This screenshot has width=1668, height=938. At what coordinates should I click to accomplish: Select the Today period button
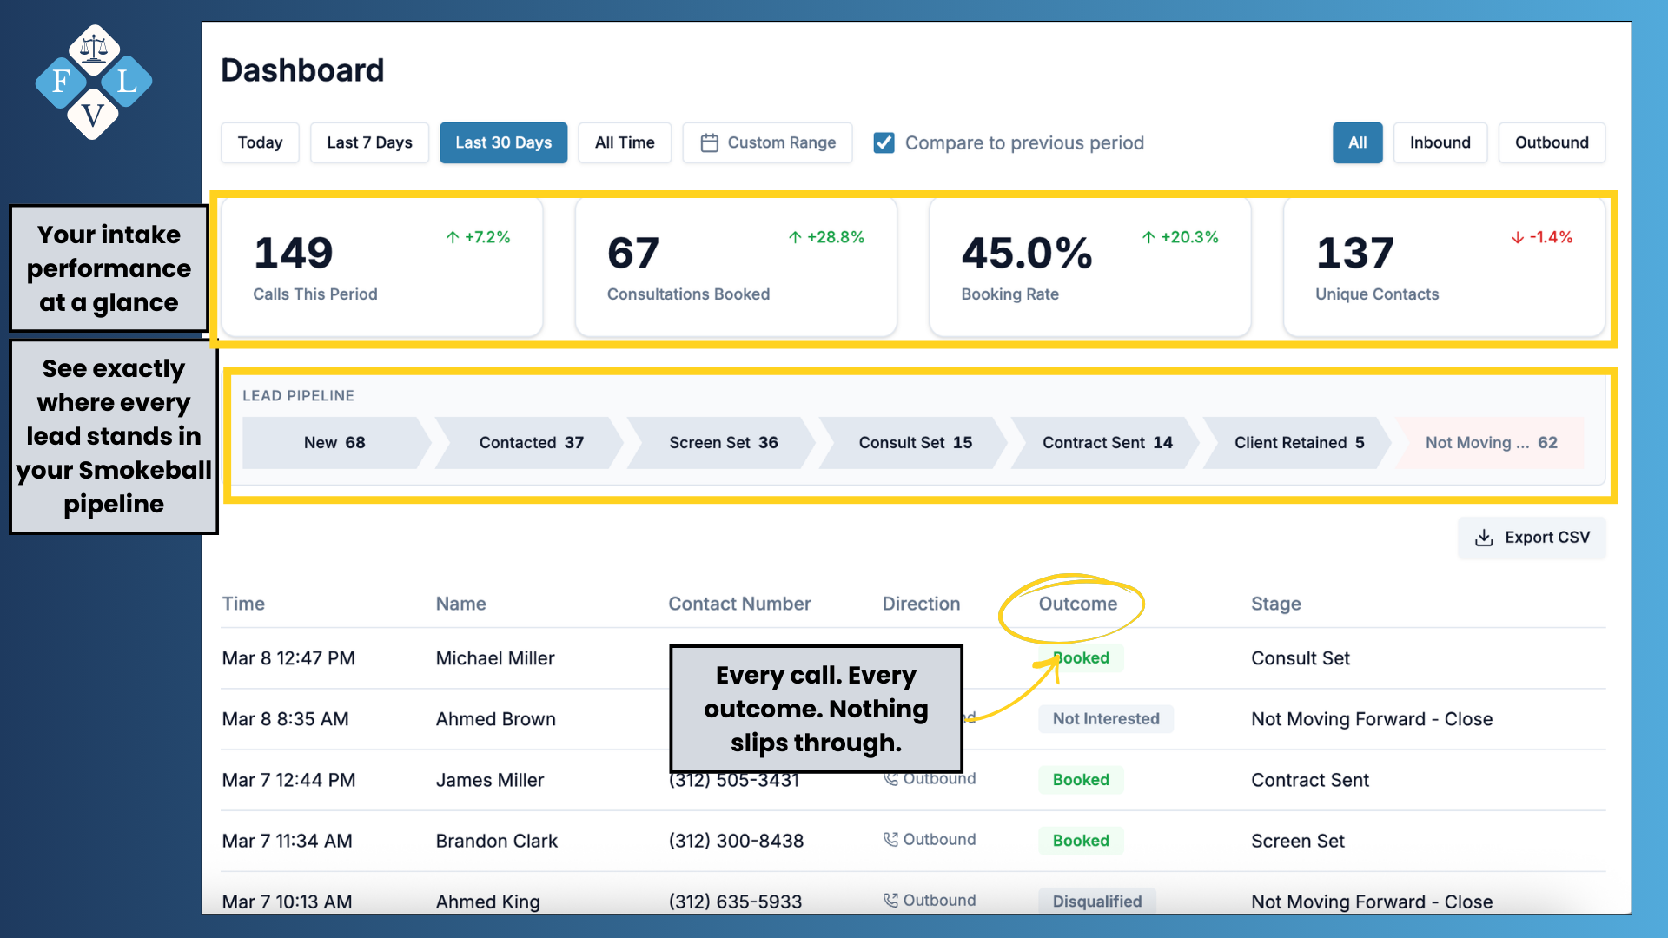point(260,142)
